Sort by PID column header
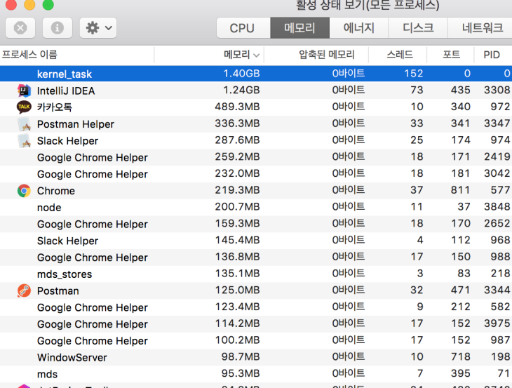This screenshot has width=512, height=388. [492, 55]
